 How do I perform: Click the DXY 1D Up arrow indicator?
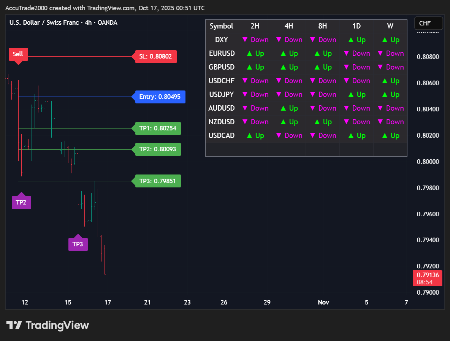(357, 40)
